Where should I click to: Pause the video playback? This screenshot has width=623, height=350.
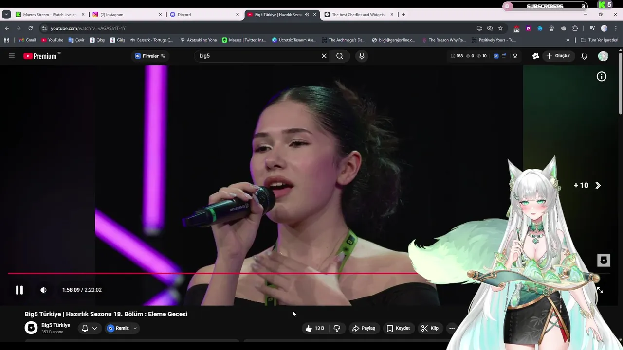pos(19,290)
